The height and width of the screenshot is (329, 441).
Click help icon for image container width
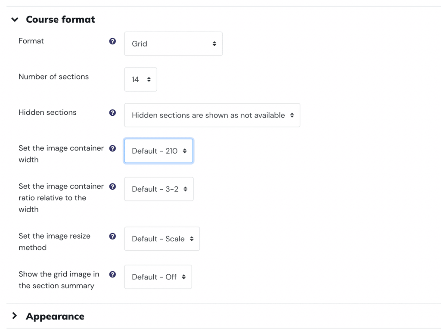[112, 148]
